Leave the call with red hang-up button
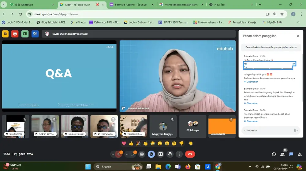Image resolution: width=306 pixels, height=171 pixels. (190, 154)
